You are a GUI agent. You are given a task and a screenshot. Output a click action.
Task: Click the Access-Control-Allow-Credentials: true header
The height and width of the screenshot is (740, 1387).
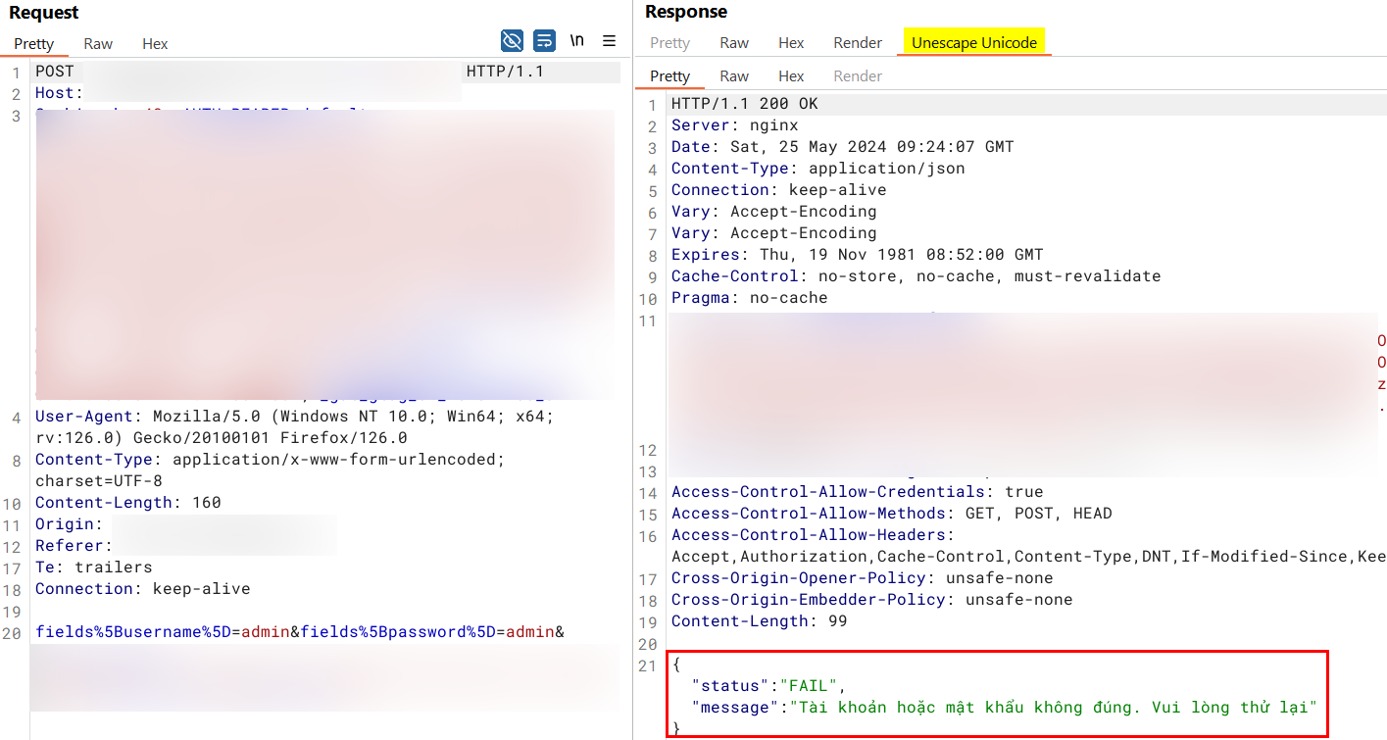click(x=858, y=492)
